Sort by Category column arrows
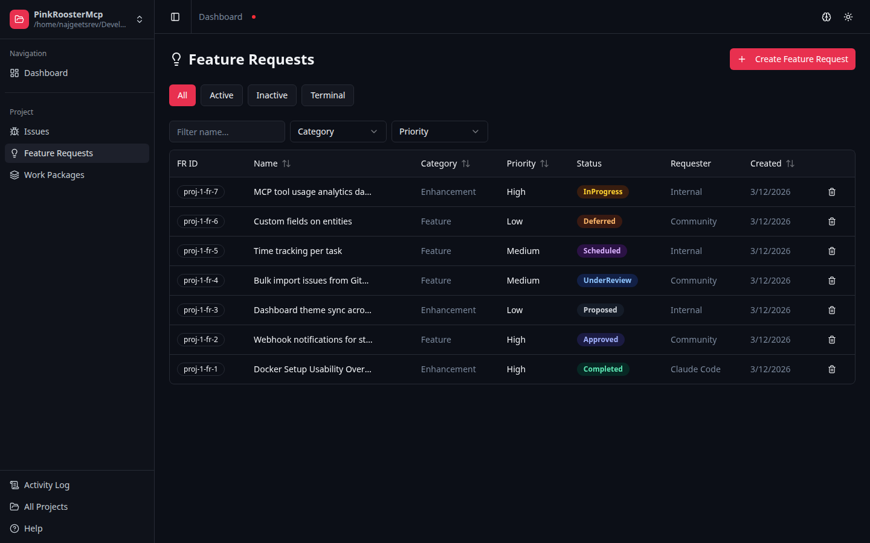This screenshot has height=543, width=870. pos(466,164)
